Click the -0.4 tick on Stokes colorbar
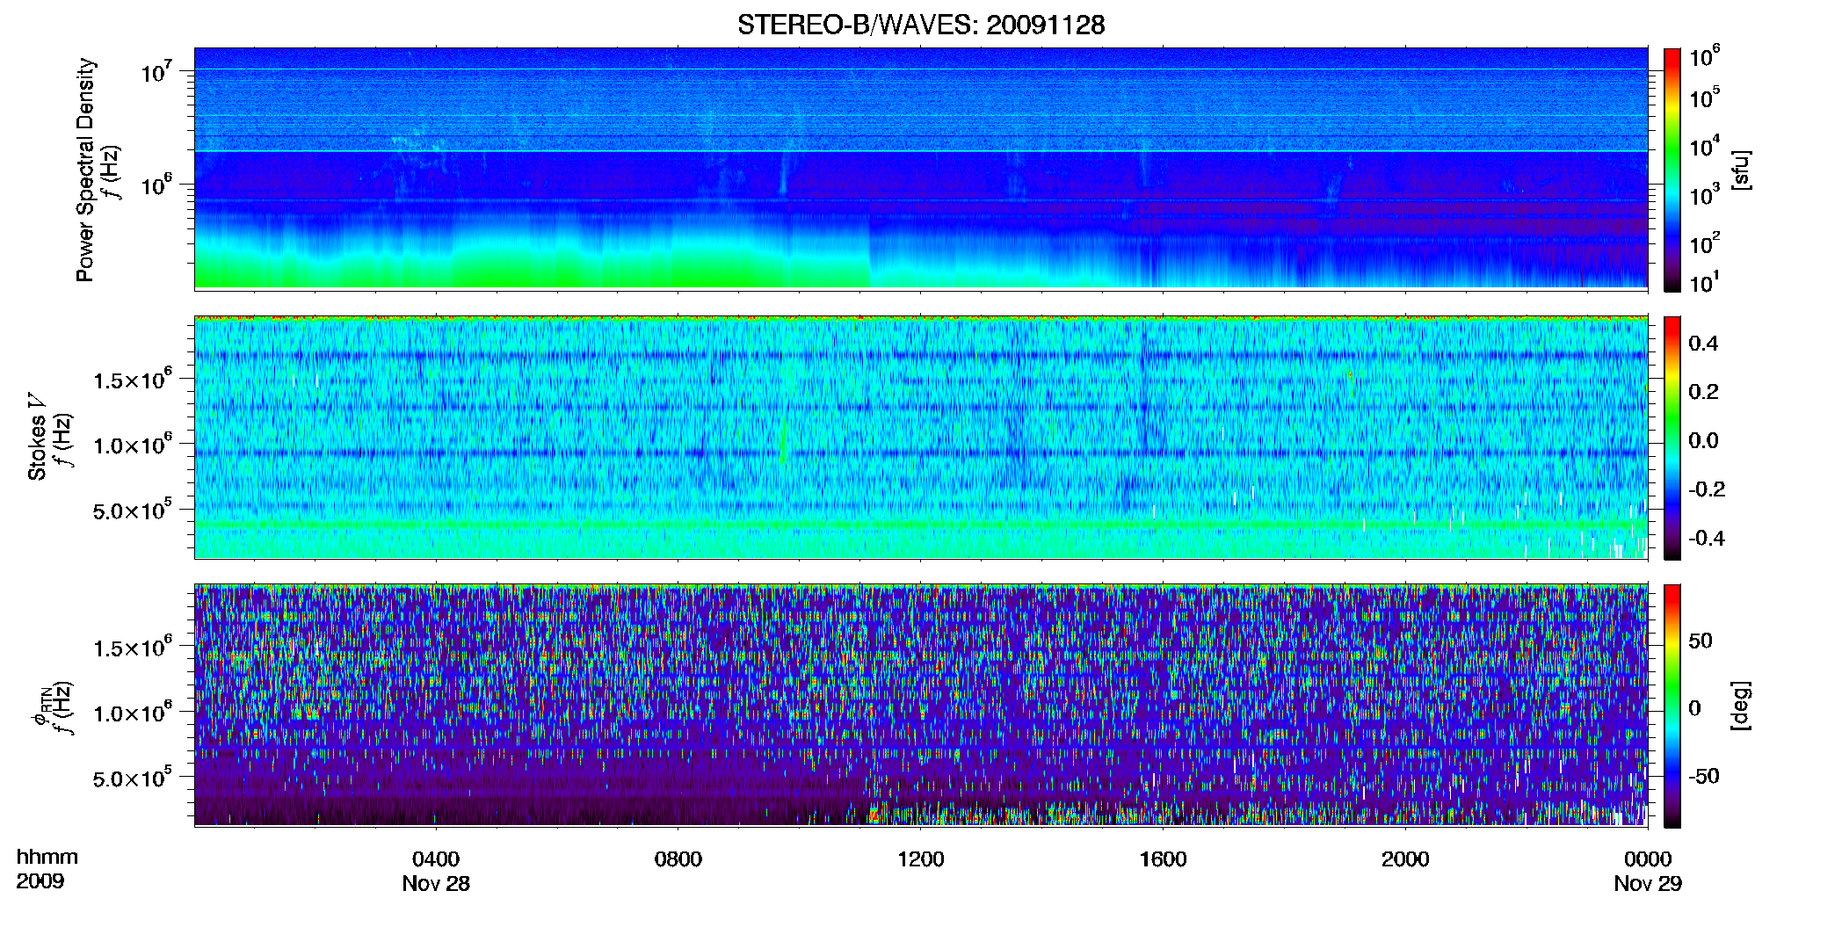The image size is (1842, 949). (x=1707, y=538)
